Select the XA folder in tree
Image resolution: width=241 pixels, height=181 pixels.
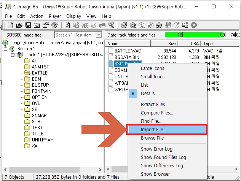35,146
